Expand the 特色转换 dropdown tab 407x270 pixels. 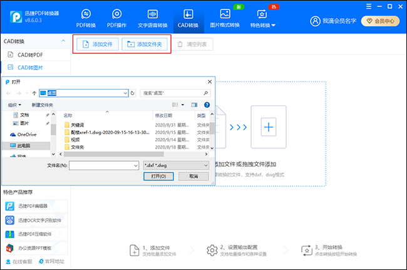point(262,18)
